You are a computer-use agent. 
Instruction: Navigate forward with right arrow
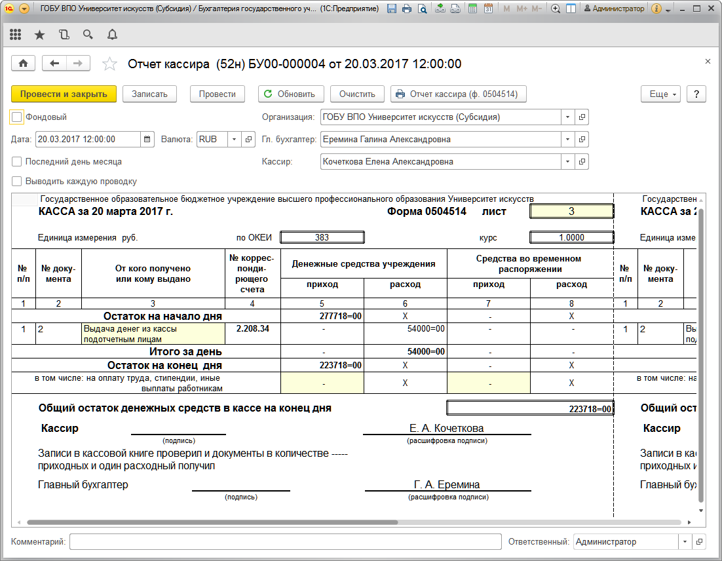78,64
